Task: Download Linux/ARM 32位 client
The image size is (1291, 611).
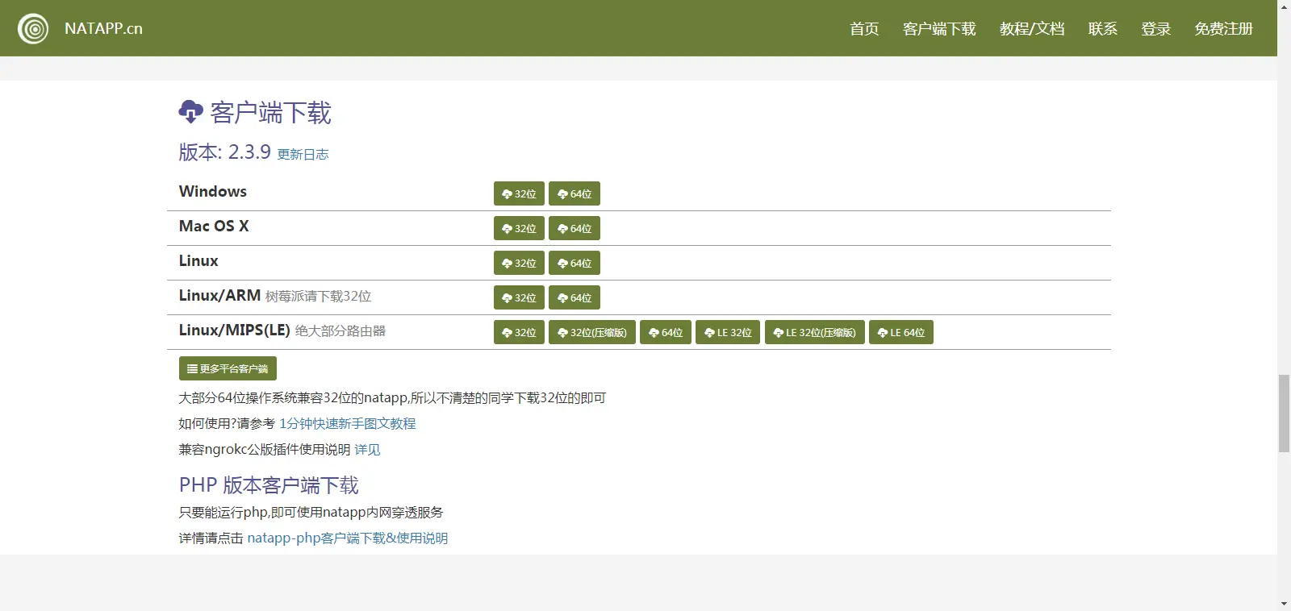Action: [x=519, y=297]
